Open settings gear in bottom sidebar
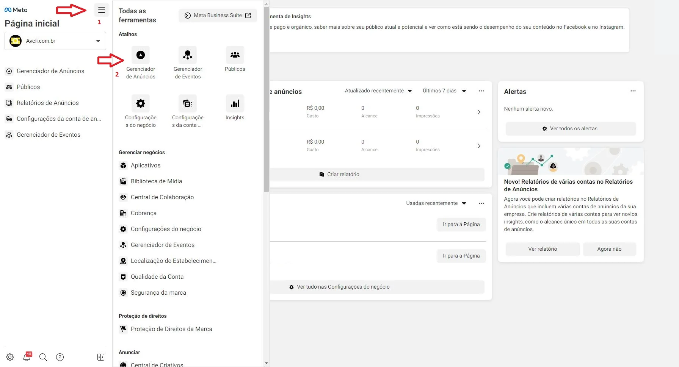This screenshot has width=679, height=367. (10, 357)
